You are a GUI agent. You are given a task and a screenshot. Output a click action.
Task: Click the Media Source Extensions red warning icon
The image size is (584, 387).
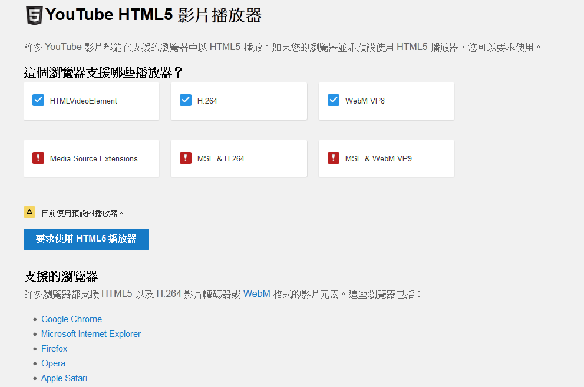pyautogui.click(x=38, y=158)
